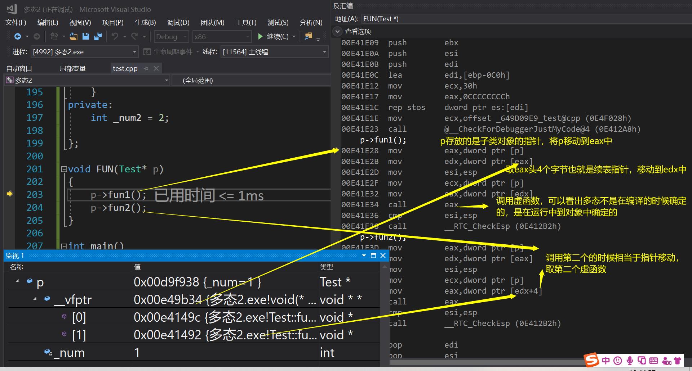692x371 pixels.
Task: Expand the 查看选项 viewing options chevron
Action: (x=337, y=31)
